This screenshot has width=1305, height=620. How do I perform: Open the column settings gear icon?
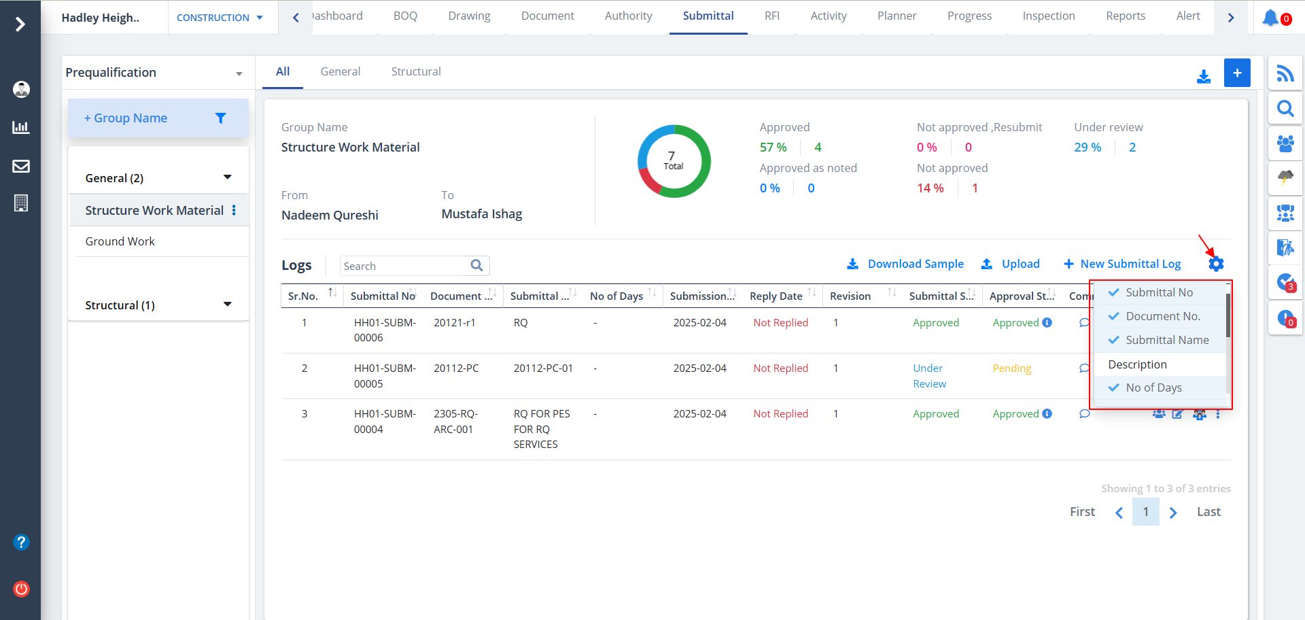tap(1216, 264)
